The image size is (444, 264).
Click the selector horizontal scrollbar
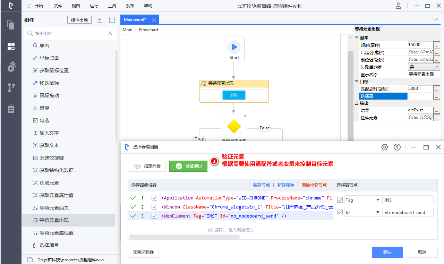click(x=184, y=237)
